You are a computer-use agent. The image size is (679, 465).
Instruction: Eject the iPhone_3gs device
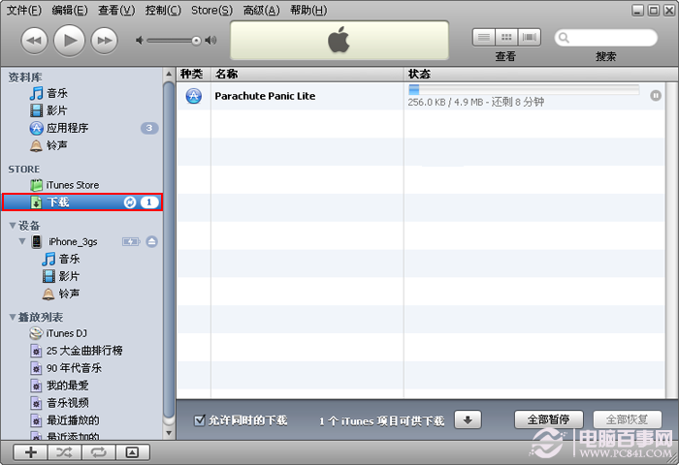[151, 241]
